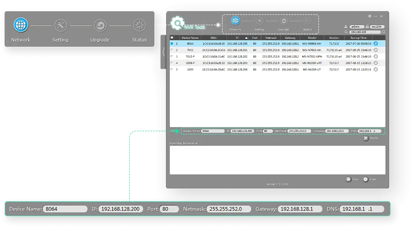Image resolution: width=413 pixels, height=227 pixels.
Task: Click the Device Name field in the window's edit bar
Action: pyautogui.click(x=213, y=131)
